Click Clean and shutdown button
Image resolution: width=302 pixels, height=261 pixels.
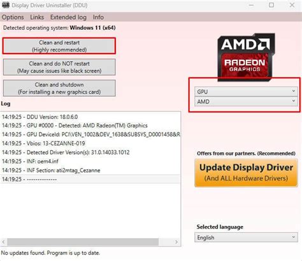click(59, 88)
